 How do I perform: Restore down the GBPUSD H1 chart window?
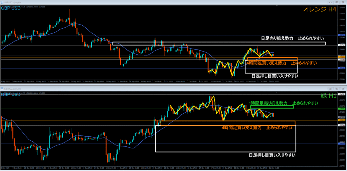pyautogui.click(x=336, y=89)
